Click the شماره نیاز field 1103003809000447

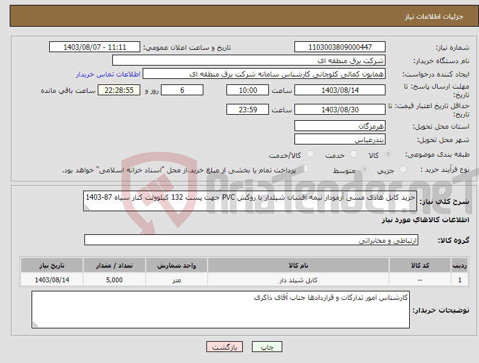coord(340,47)
